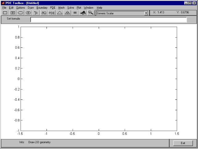Open the File menu
Viewport: 198px width, 149px height.
coord(4,8)
